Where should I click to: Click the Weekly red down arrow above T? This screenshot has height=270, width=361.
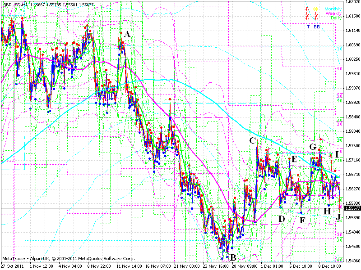307,14
